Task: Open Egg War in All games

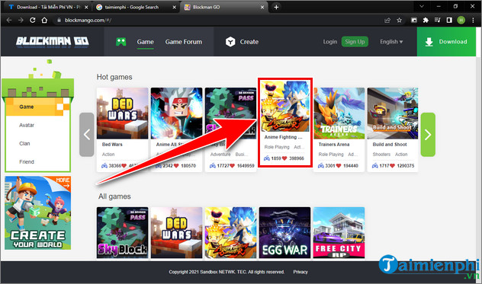Action: pyautogui.click(x=284, y=232)
